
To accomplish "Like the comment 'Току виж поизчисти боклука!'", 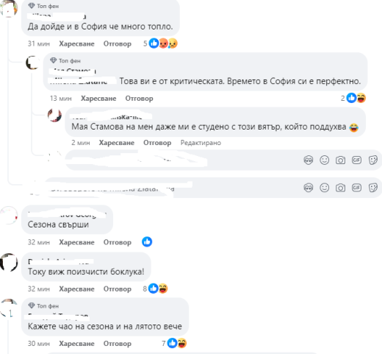I will tap(76, 288).
